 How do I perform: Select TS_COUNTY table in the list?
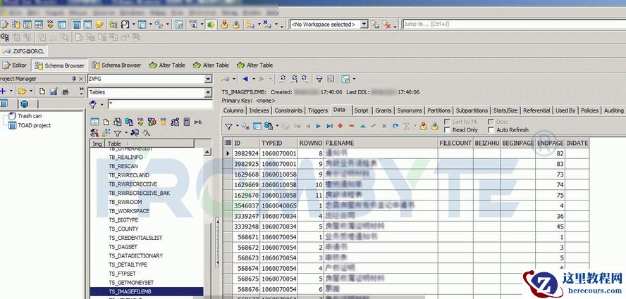click(x=123, y=229)
